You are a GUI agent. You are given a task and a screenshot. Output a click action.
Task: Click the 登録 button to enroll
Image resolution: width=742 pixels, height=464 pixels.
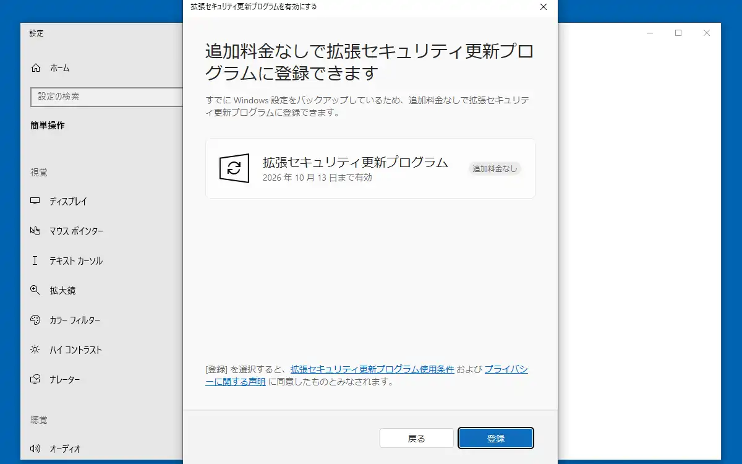click(496, 438)
